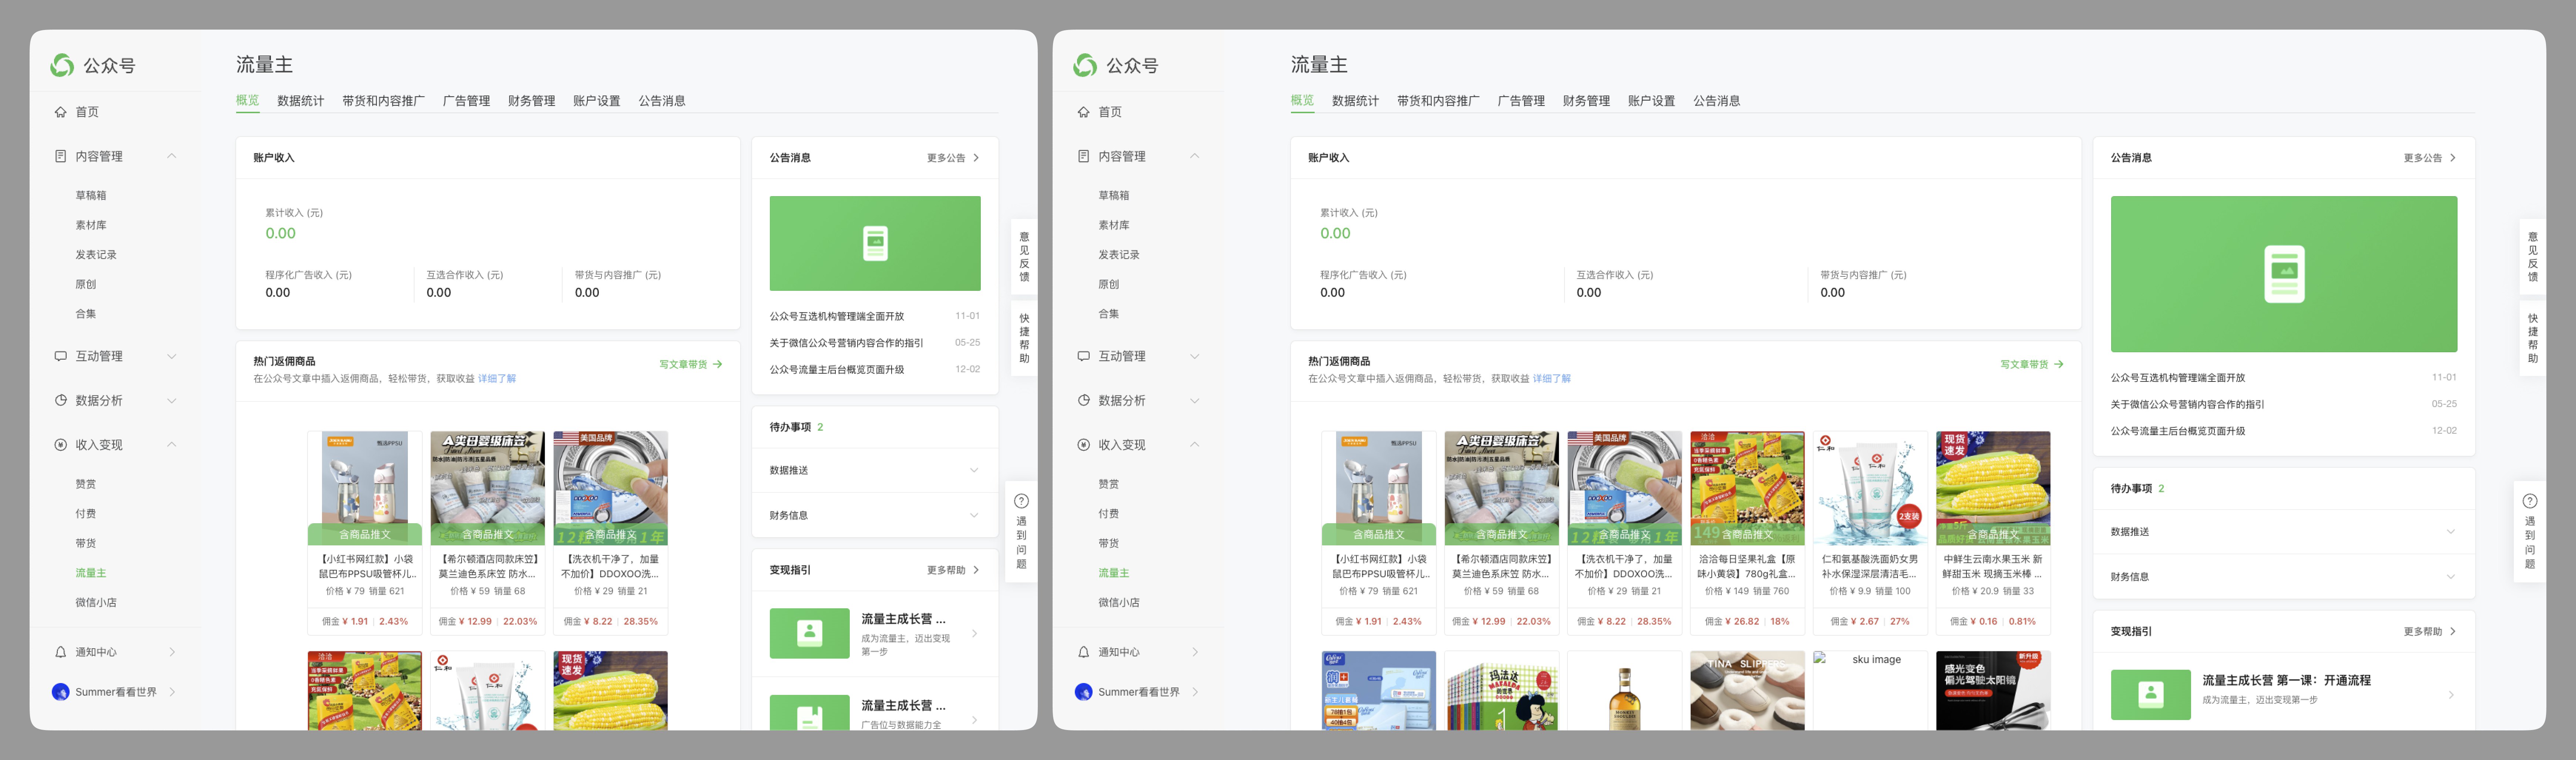Open the green 流量主成长营 第一课 icon in the right window
The height and width of the screenshot is (760, 2576).
2151,695
